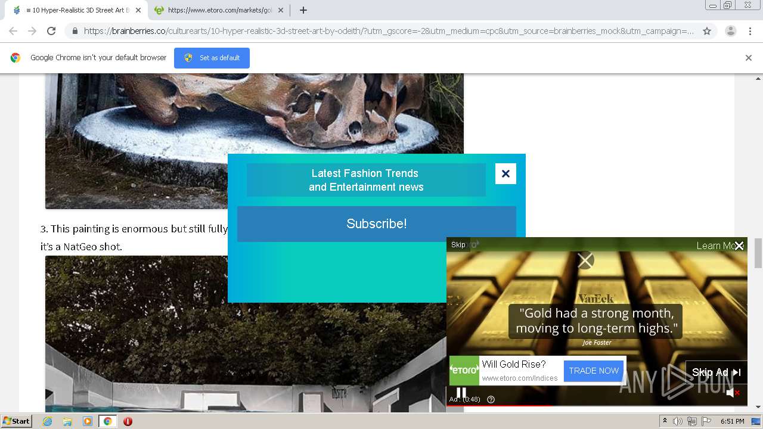Click the scrollbar down arrow
The height and width of the screenshot is (429, 763).
[758, 407]
